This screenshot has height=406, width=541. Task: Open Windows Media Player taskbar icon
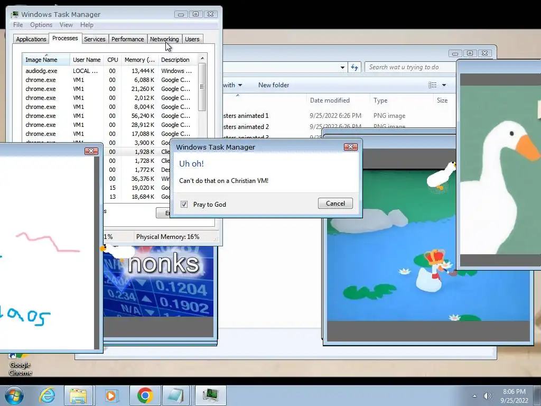tap(111, 395)
